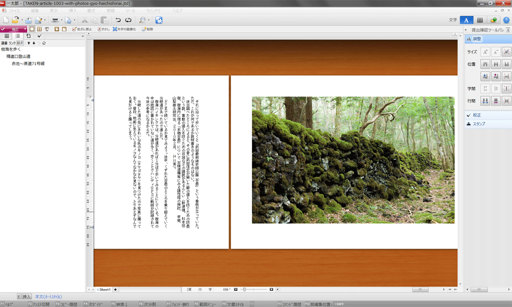Click the zoom slider in status bar
The height and width of the screenshot is (307, 512).
pos(245,290)
